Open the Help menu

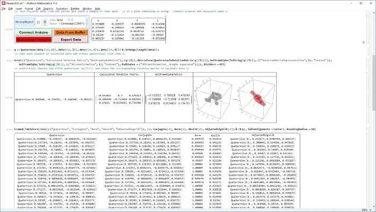[97, 9]
